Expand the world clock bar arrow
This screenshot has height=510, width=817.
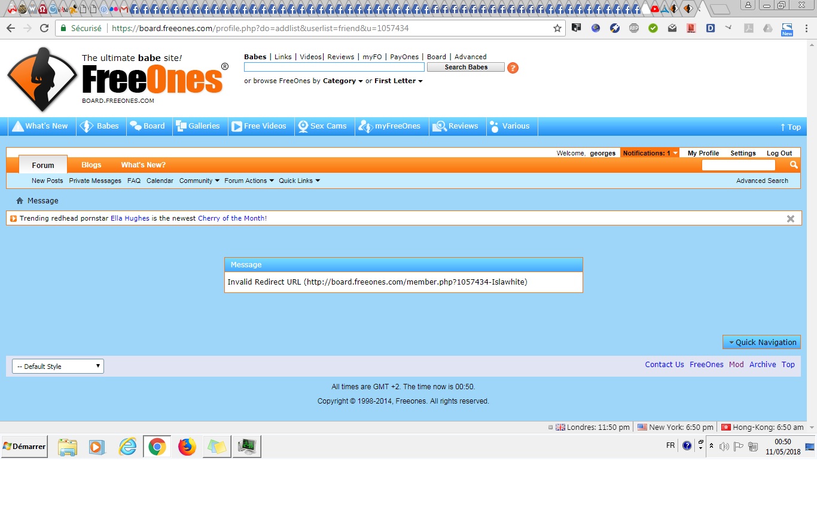[x=812, y=427]
